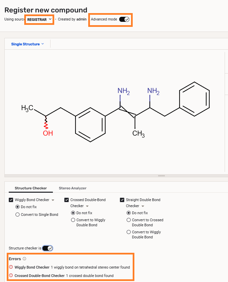Expand the Single Structure dropdown
The height and width of the screenshot is (282, 228).
[x=28, y=44]
